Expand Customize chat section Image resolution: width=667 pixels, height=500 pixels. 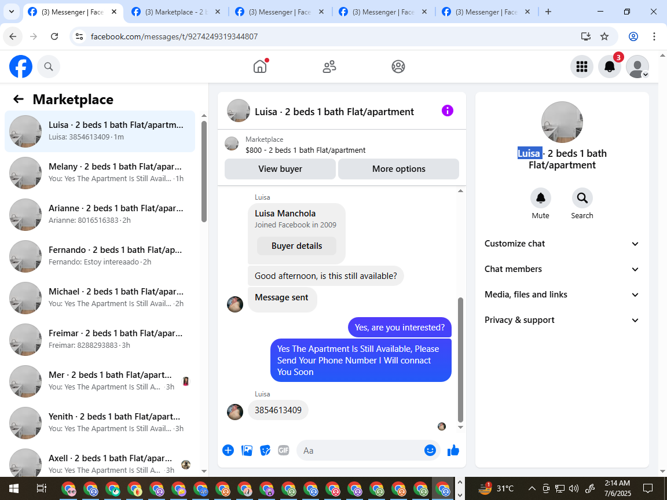coord(562,244)
